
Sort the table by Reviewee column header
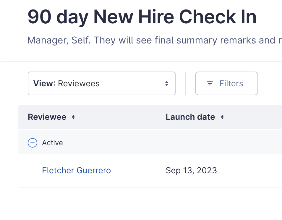(x=47, y=117)
